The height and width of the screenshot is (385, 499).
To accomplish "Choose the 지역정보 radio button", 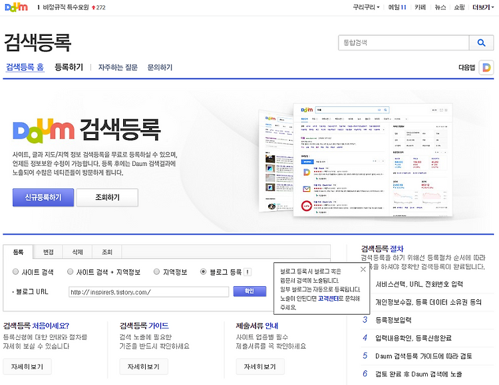I will tap(156, 271).
